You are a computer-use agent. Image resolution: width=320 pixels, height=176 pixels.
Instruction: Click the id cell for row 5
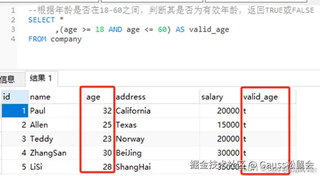[15, 167]
